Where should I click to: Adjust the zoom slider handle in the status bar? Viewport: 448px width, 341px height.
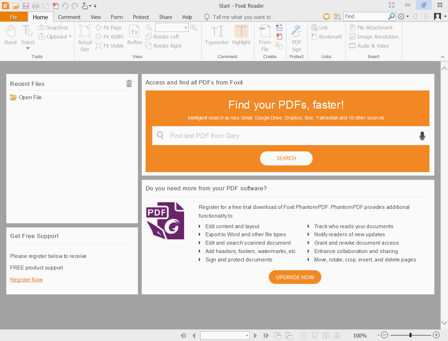[411, 335]
